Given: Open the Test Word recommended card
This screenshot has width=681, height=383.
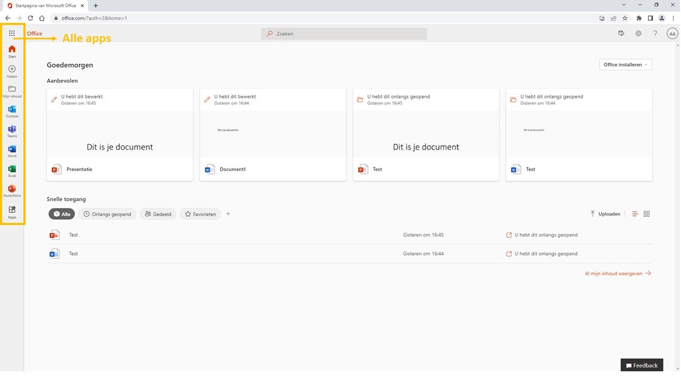Looking at the screenshot, I should [x=579, y=135].
